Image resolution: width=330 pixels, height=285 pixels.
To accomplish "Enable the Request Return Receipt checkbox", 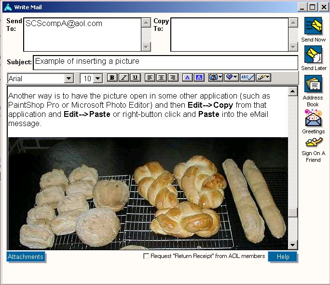I will click(x=146, y=256).
